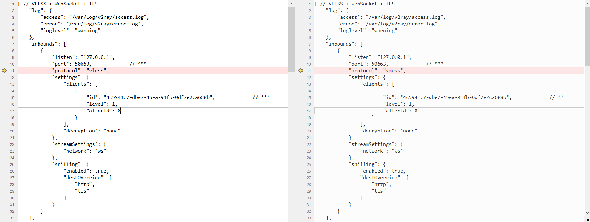Screen dimensions: 590x222
Task: Click the UUID id value in left pane
Action: tap(158, 97)
